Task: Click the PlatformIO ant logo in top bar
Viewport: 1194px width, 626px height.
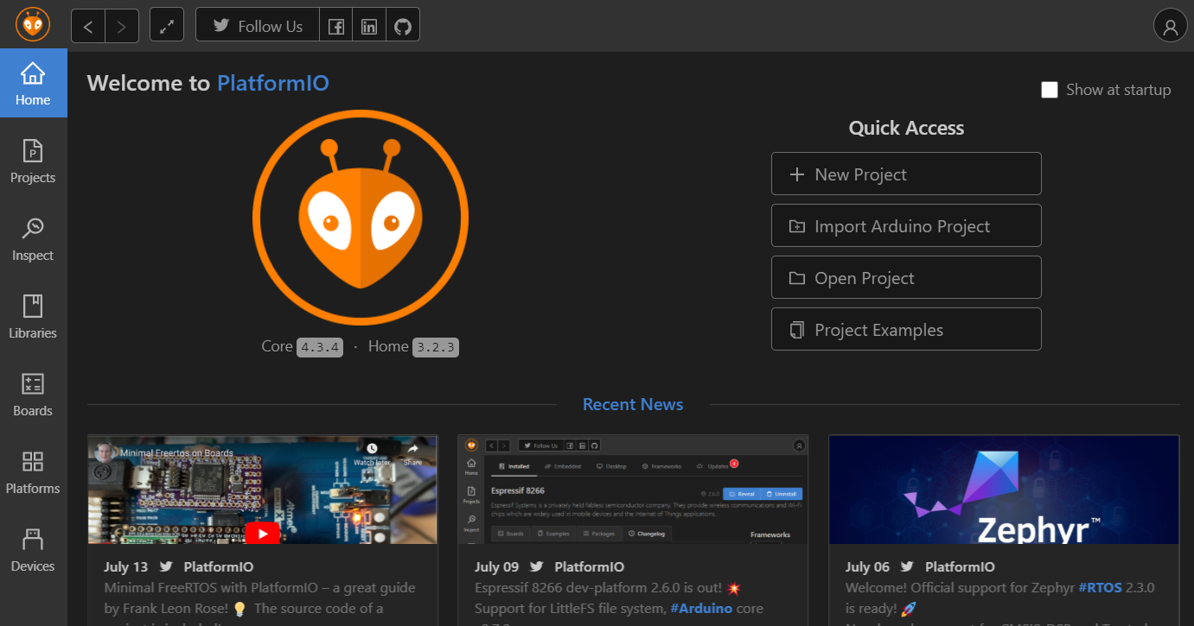Action: tap(33, 25)
